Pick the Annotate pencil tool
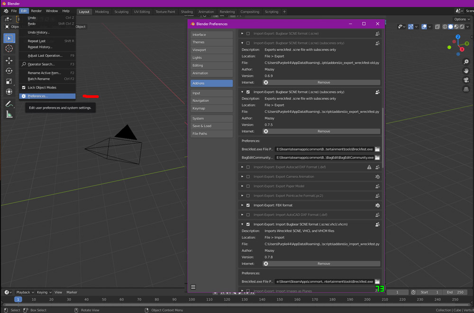Viewport: 474px width, 313px height. point(9,104)
